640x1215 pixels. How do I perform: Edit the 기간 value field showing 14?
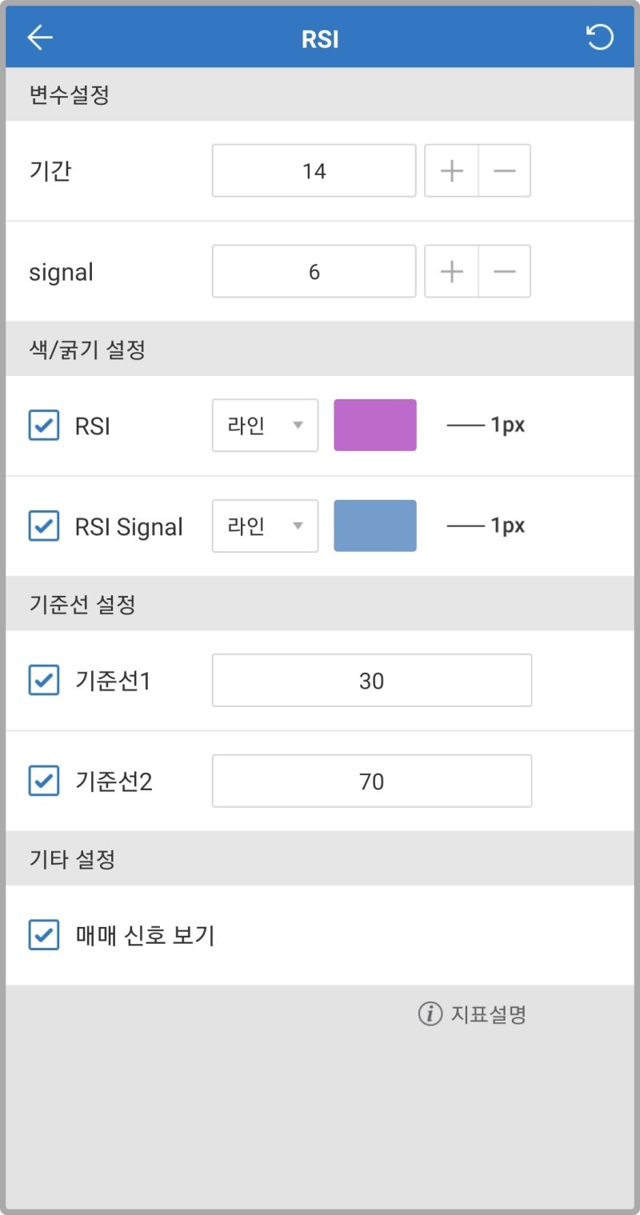coord(314,170)
